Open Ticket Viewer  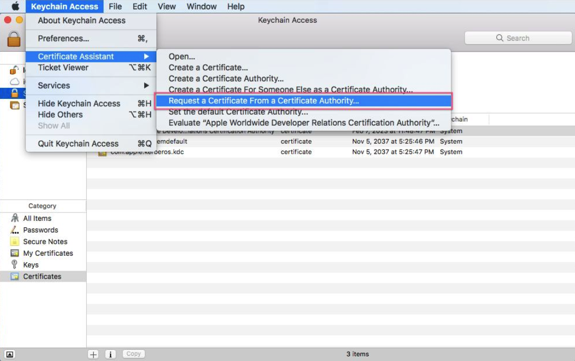click(91, 68)
